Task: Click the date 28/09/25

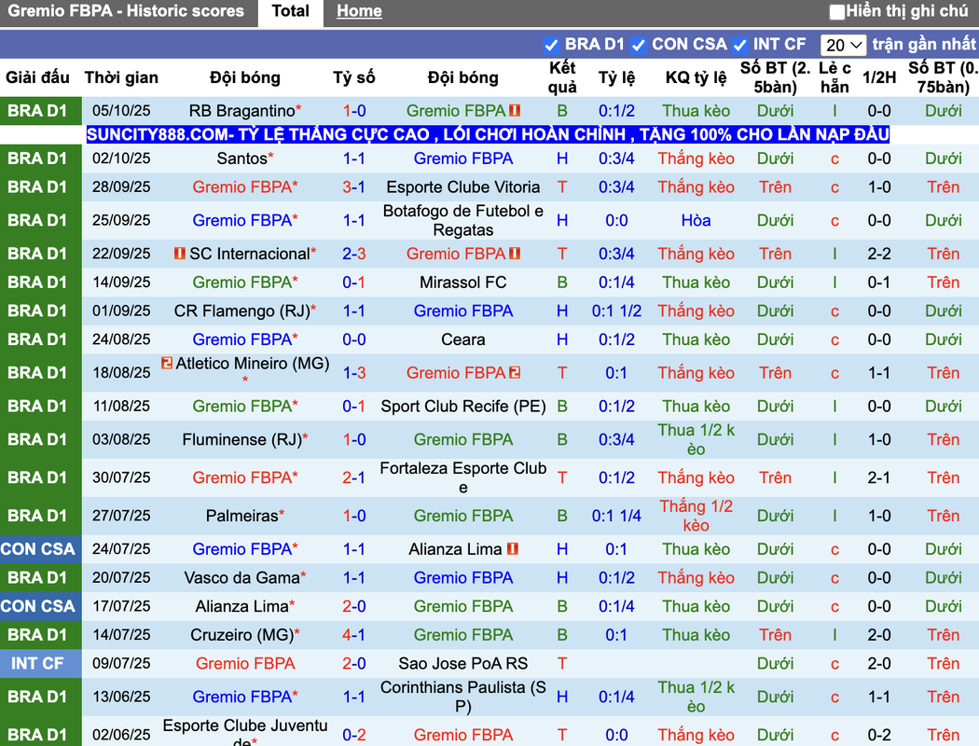Action: coord(121,187)
